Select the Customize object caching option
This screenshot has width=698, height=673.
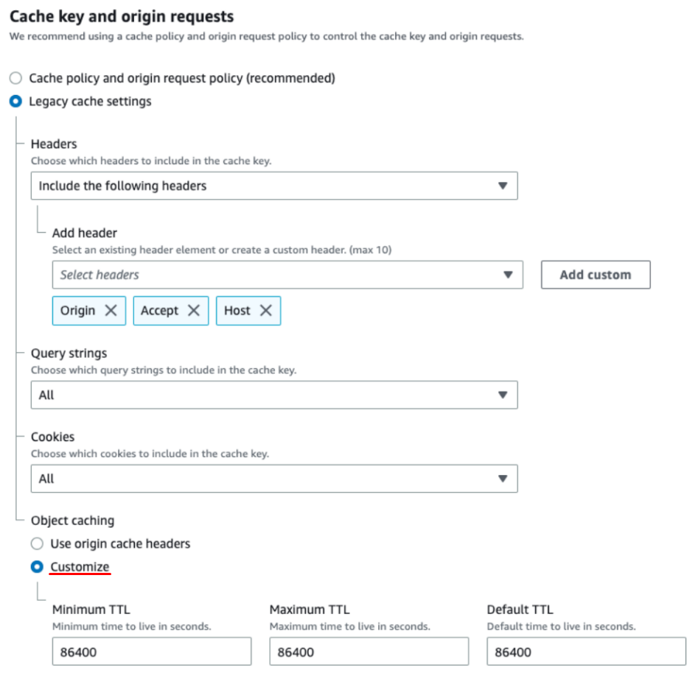(x=37, y=567)
